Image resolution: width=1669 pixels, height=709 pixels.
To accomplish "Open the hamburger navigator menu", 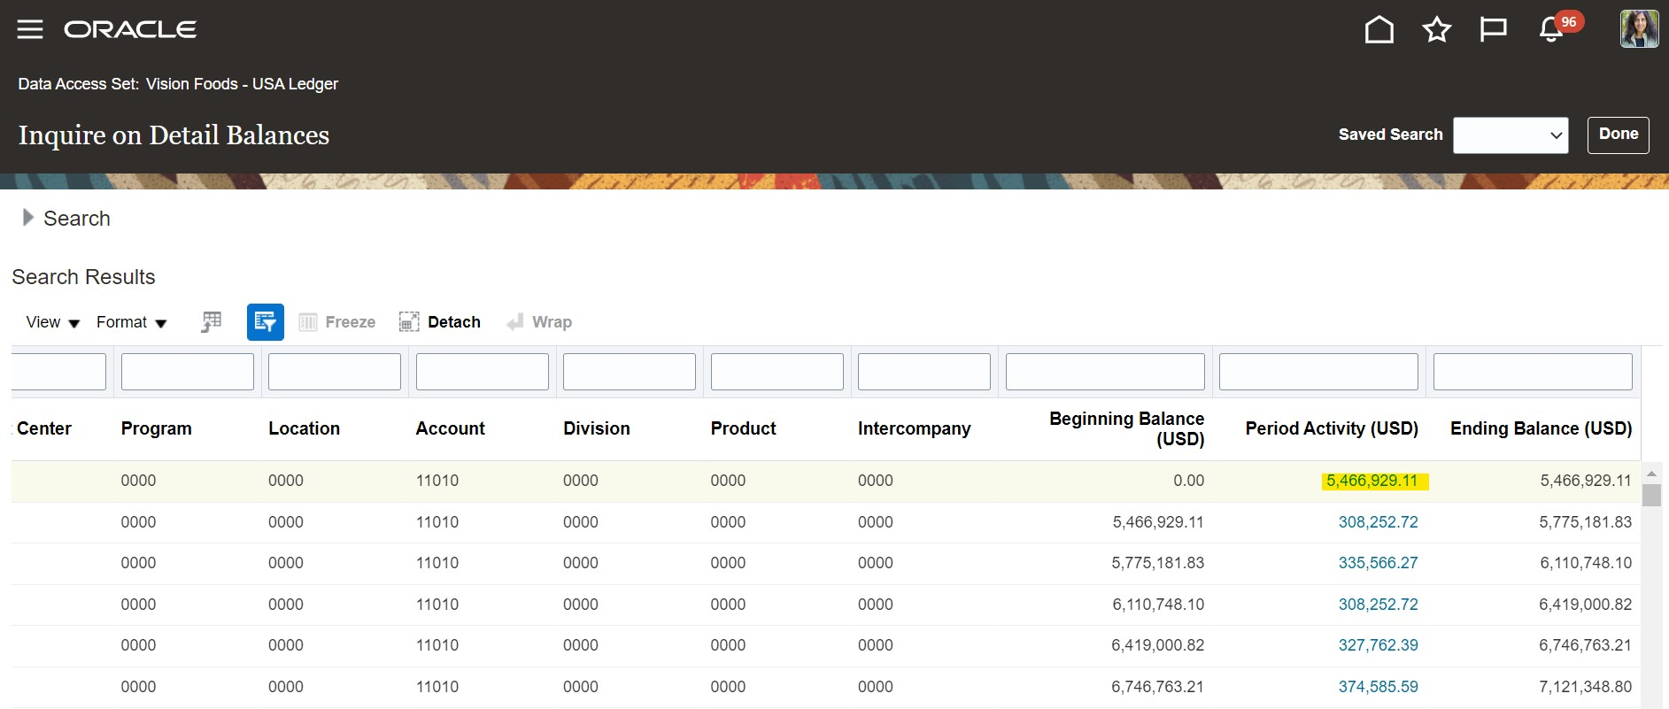I will 30,29.
